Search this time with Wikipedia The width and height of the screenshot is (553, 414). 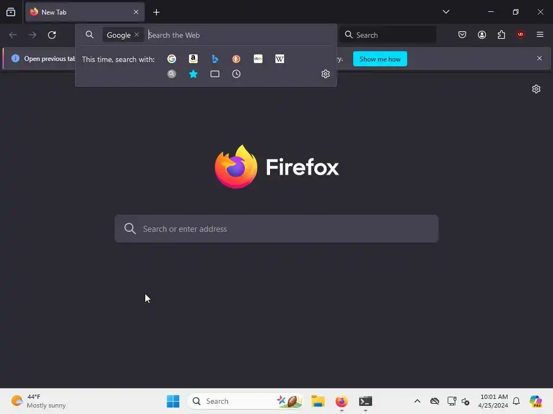click(x=280, y=59)
